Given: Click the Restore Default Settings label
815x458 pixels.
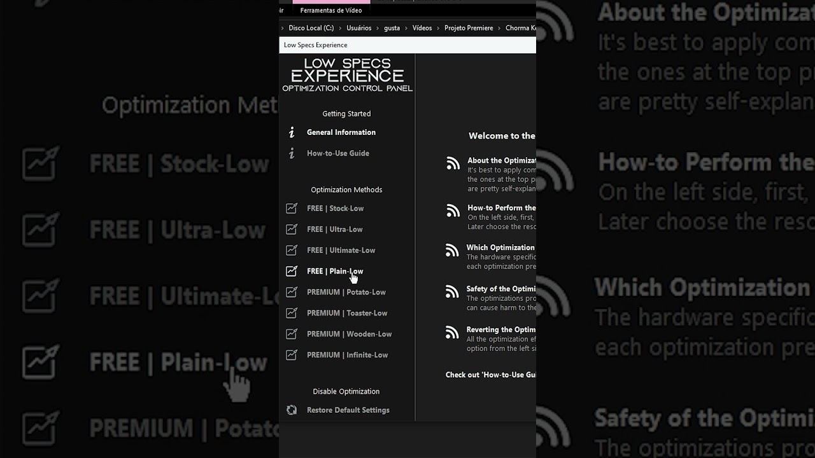Looking at the screenshot, I should 348,410.
